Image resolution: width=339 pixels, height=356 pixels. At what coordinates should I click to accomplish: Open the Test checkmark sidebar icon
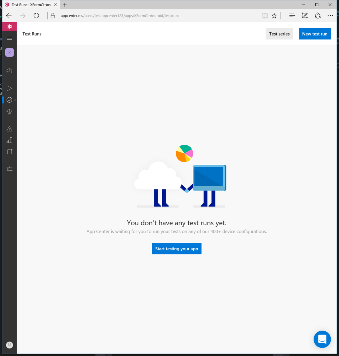pyautogui.click(x=9, y=100)
